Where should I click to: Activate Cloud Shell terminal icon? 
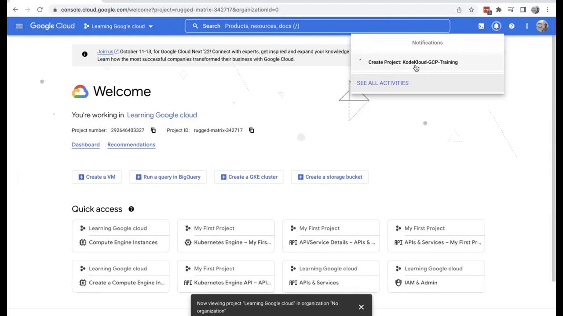(x=481, y=26)
